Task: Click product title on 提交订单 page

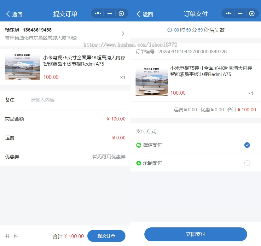Action: point(84,61)
